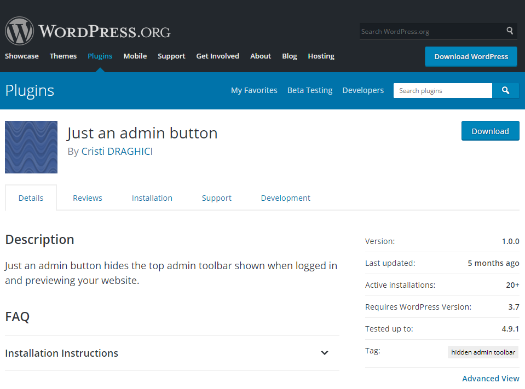The height and width of the screenshot is (389, 525).
Task: Select the Details tab
Action: (x=31, y=198)
